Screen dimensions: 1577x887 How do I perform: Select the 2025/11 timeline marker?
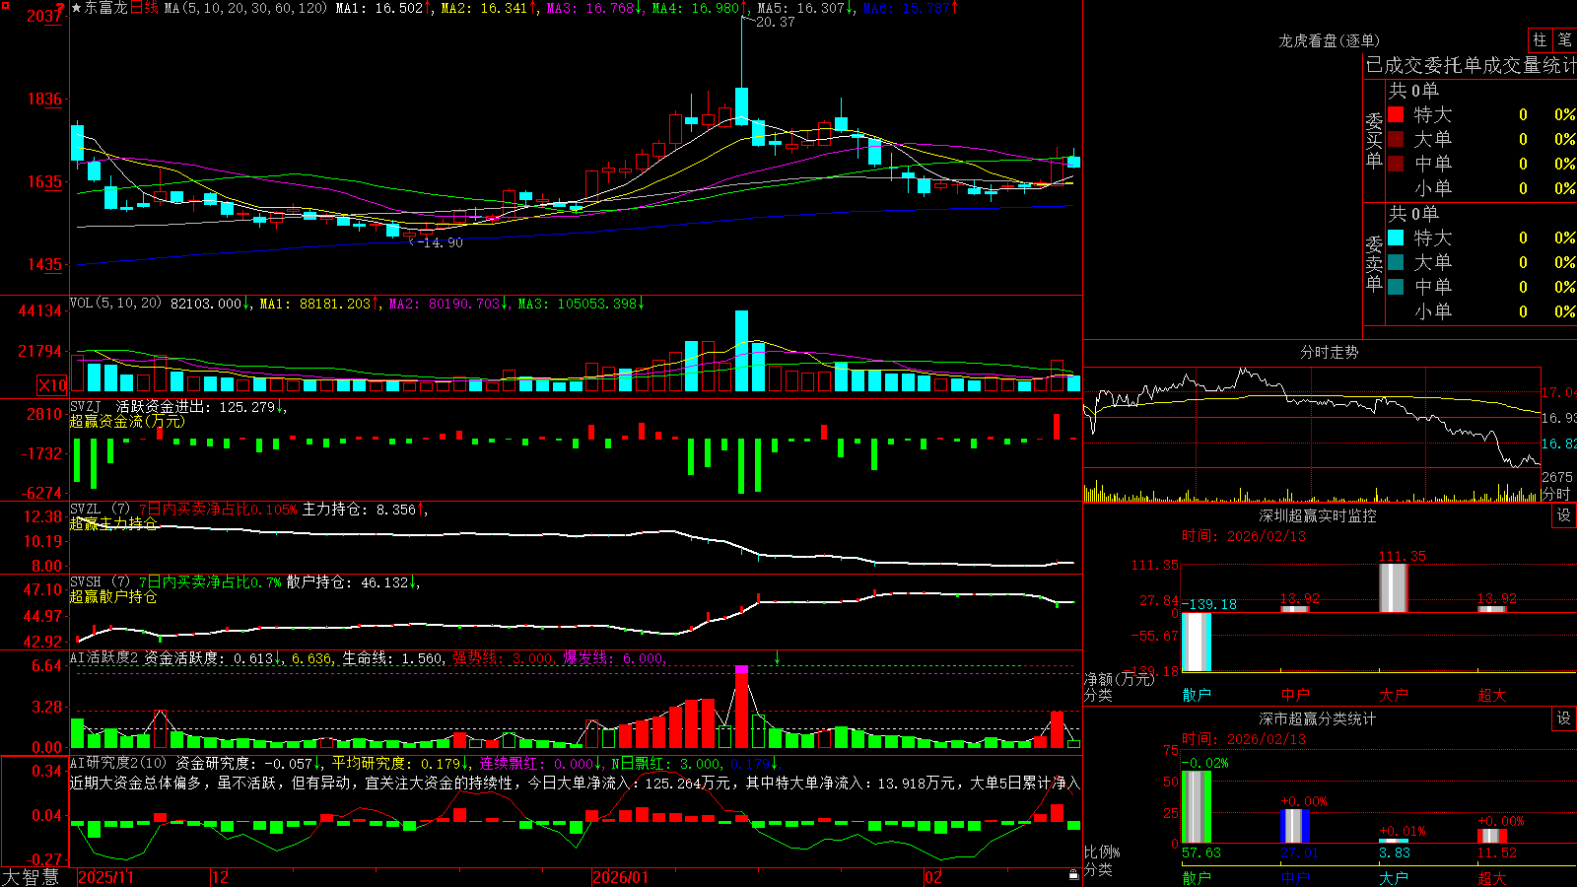point(105,877)
